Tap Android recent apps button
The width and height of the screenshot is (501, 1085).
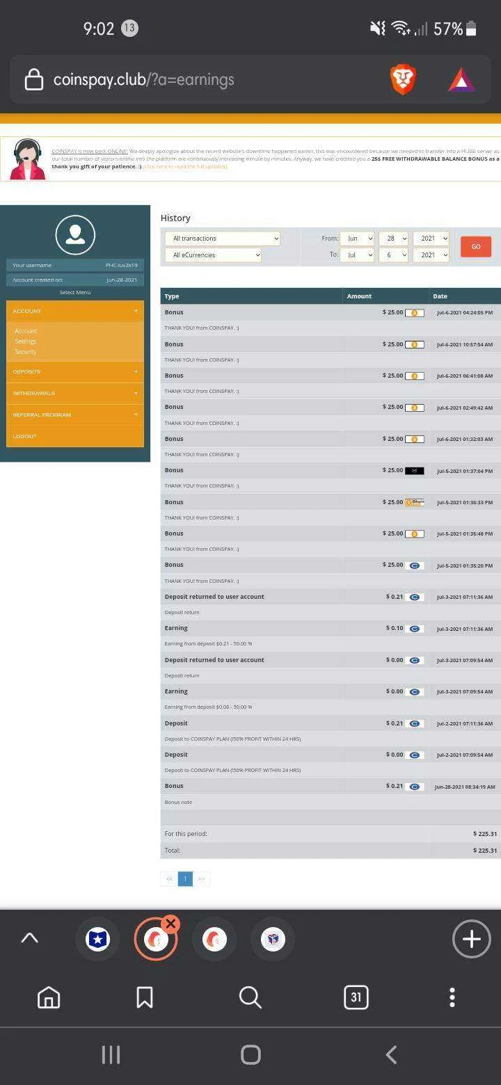pyautogui.click(x=111, y=1054)
